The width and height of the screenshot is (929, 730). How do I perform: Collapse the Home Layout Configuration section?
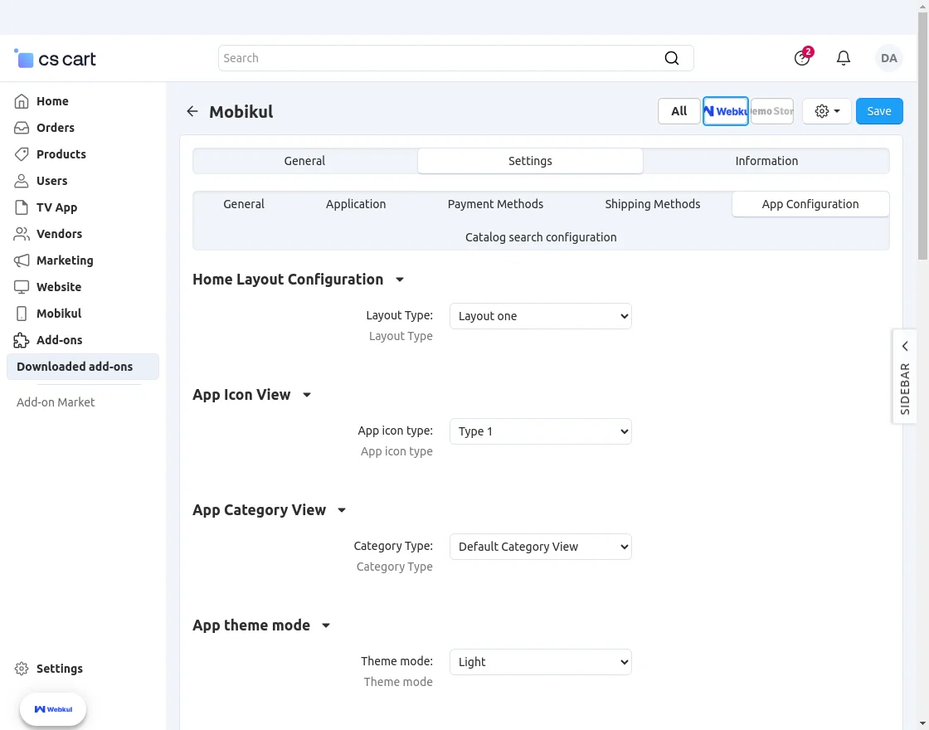399,280
